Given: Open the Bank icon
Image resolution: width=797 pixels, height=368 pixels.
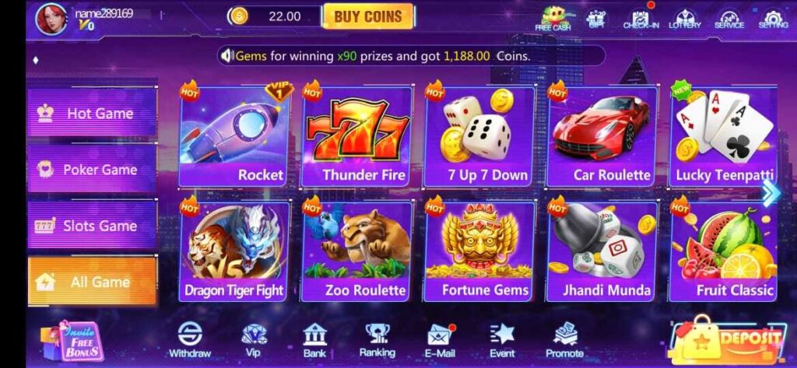Looking at the screenshot, I should (315, 340).
